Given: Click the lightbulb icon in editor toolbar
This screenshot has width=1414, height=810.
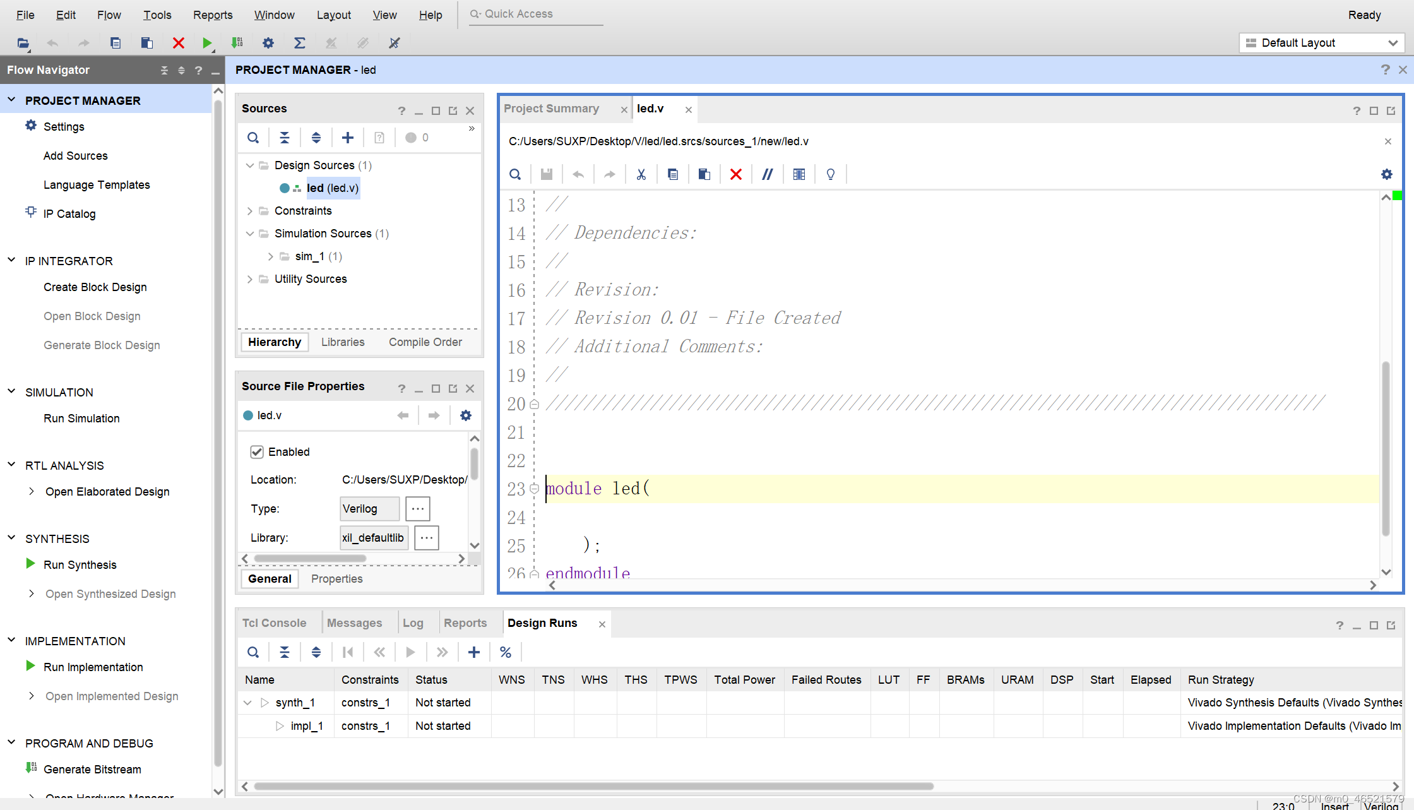Looking at the screenshot, I should pyautogui.click(x=830, y=174).
